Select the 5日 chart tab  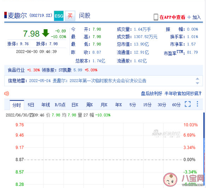click(x=31, y=104)
